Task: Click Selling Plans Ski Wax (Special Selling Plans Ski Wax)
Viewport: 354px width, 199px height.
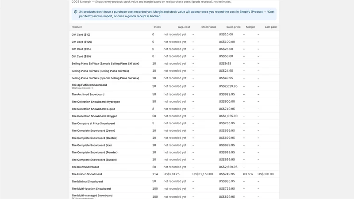Action: pos(105,78)
